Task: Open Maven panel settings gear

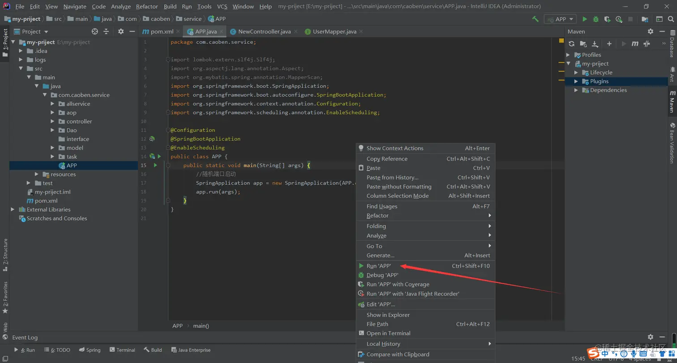Action: tap(651, 31)
